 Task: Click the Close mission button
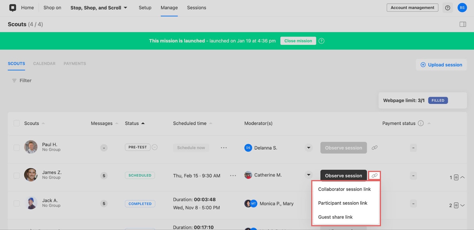(x=298, y=41)
